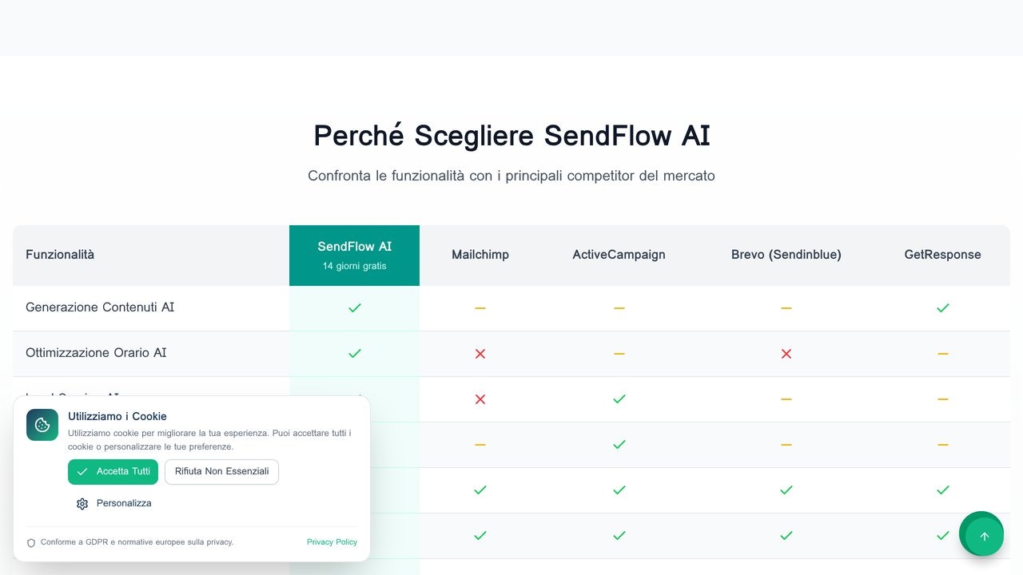
Task: Click the Ottimizzazione Orario AI row label
Action: pos(96,353)
